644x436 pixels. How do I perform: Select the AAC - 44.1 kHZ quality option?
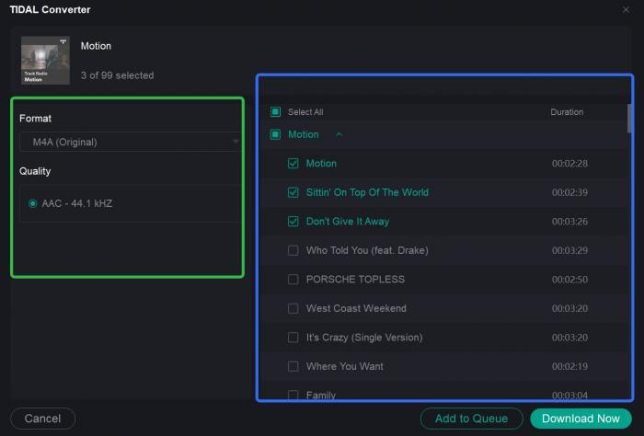click(x=33, y=203)
